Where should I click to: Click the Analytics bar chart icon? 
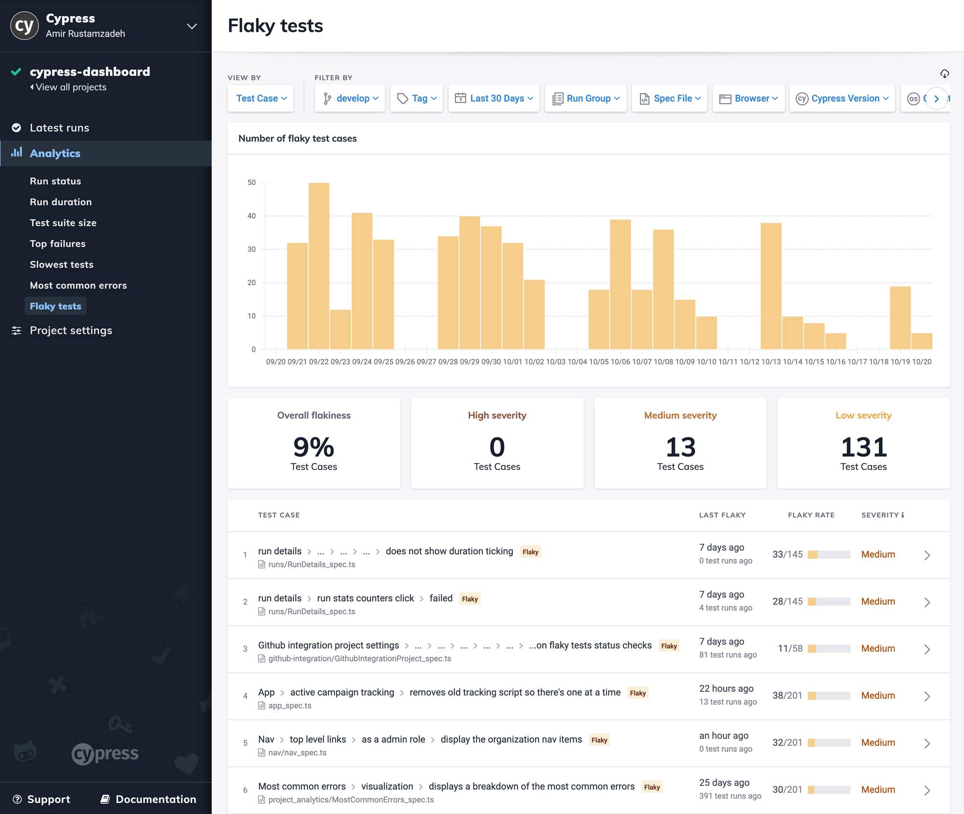click(x=17, y=153)
